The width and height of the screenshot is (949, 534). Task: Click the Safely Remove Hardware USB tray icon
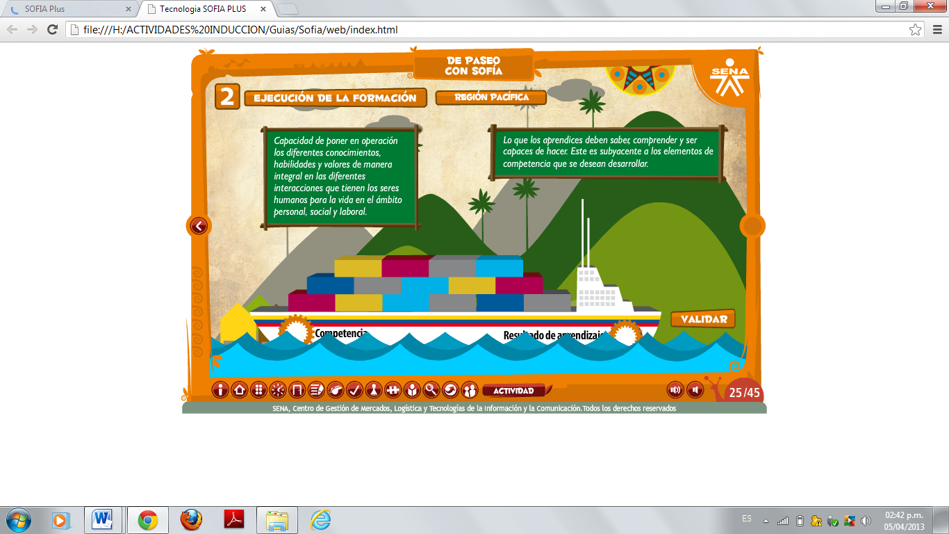[x=832, y=520]
